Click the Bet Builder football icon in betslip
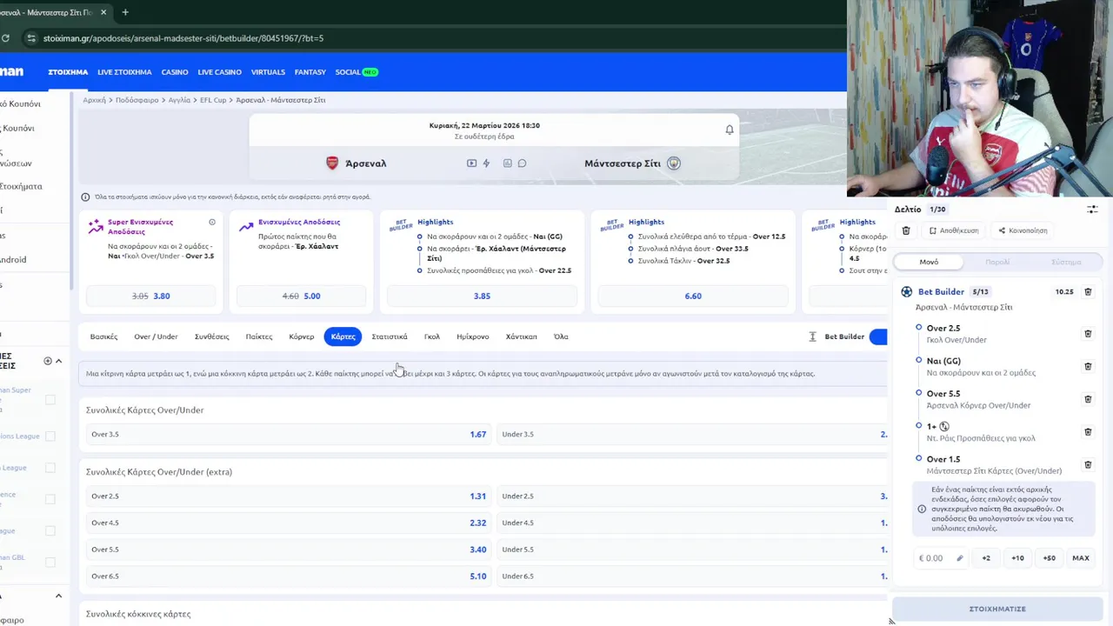Viewport: 1113px width, 626px height. click(907, 292)
